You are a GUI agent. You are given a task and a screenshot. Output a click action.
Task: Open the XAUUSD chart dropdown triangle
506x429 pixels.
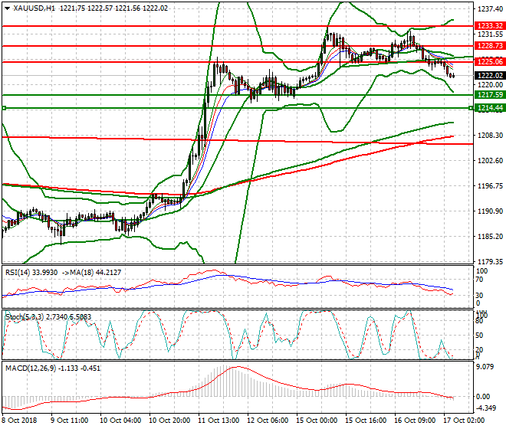[x=7, y=8]
